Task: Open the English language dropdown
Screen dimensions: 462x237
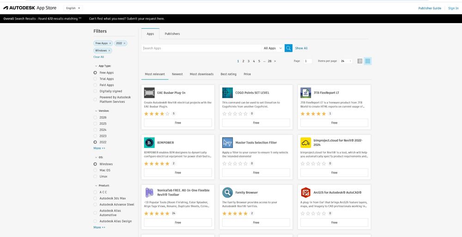Action: tap(73, 8)
